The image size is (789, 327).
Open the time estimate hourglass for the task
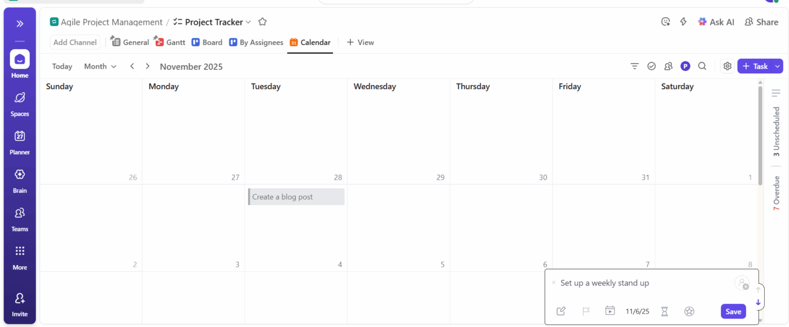(x=664, y=311)
